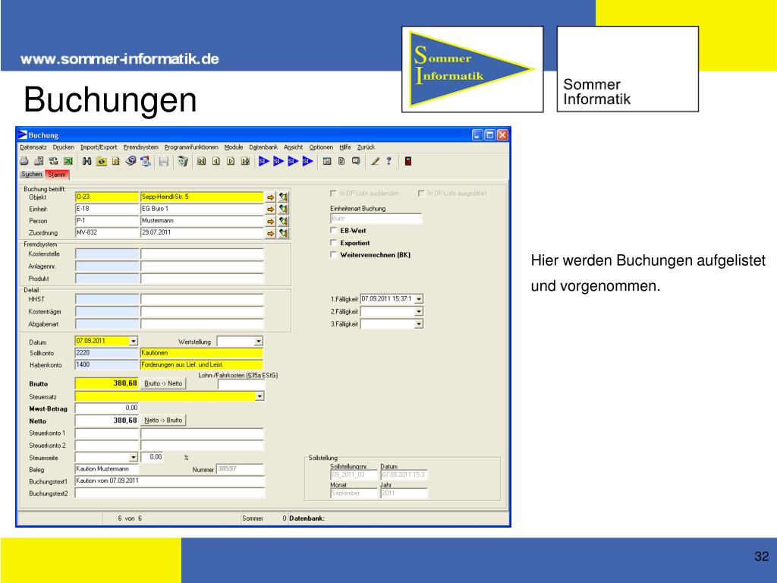Click the print preview icon beside the printer

pos(39,161)
